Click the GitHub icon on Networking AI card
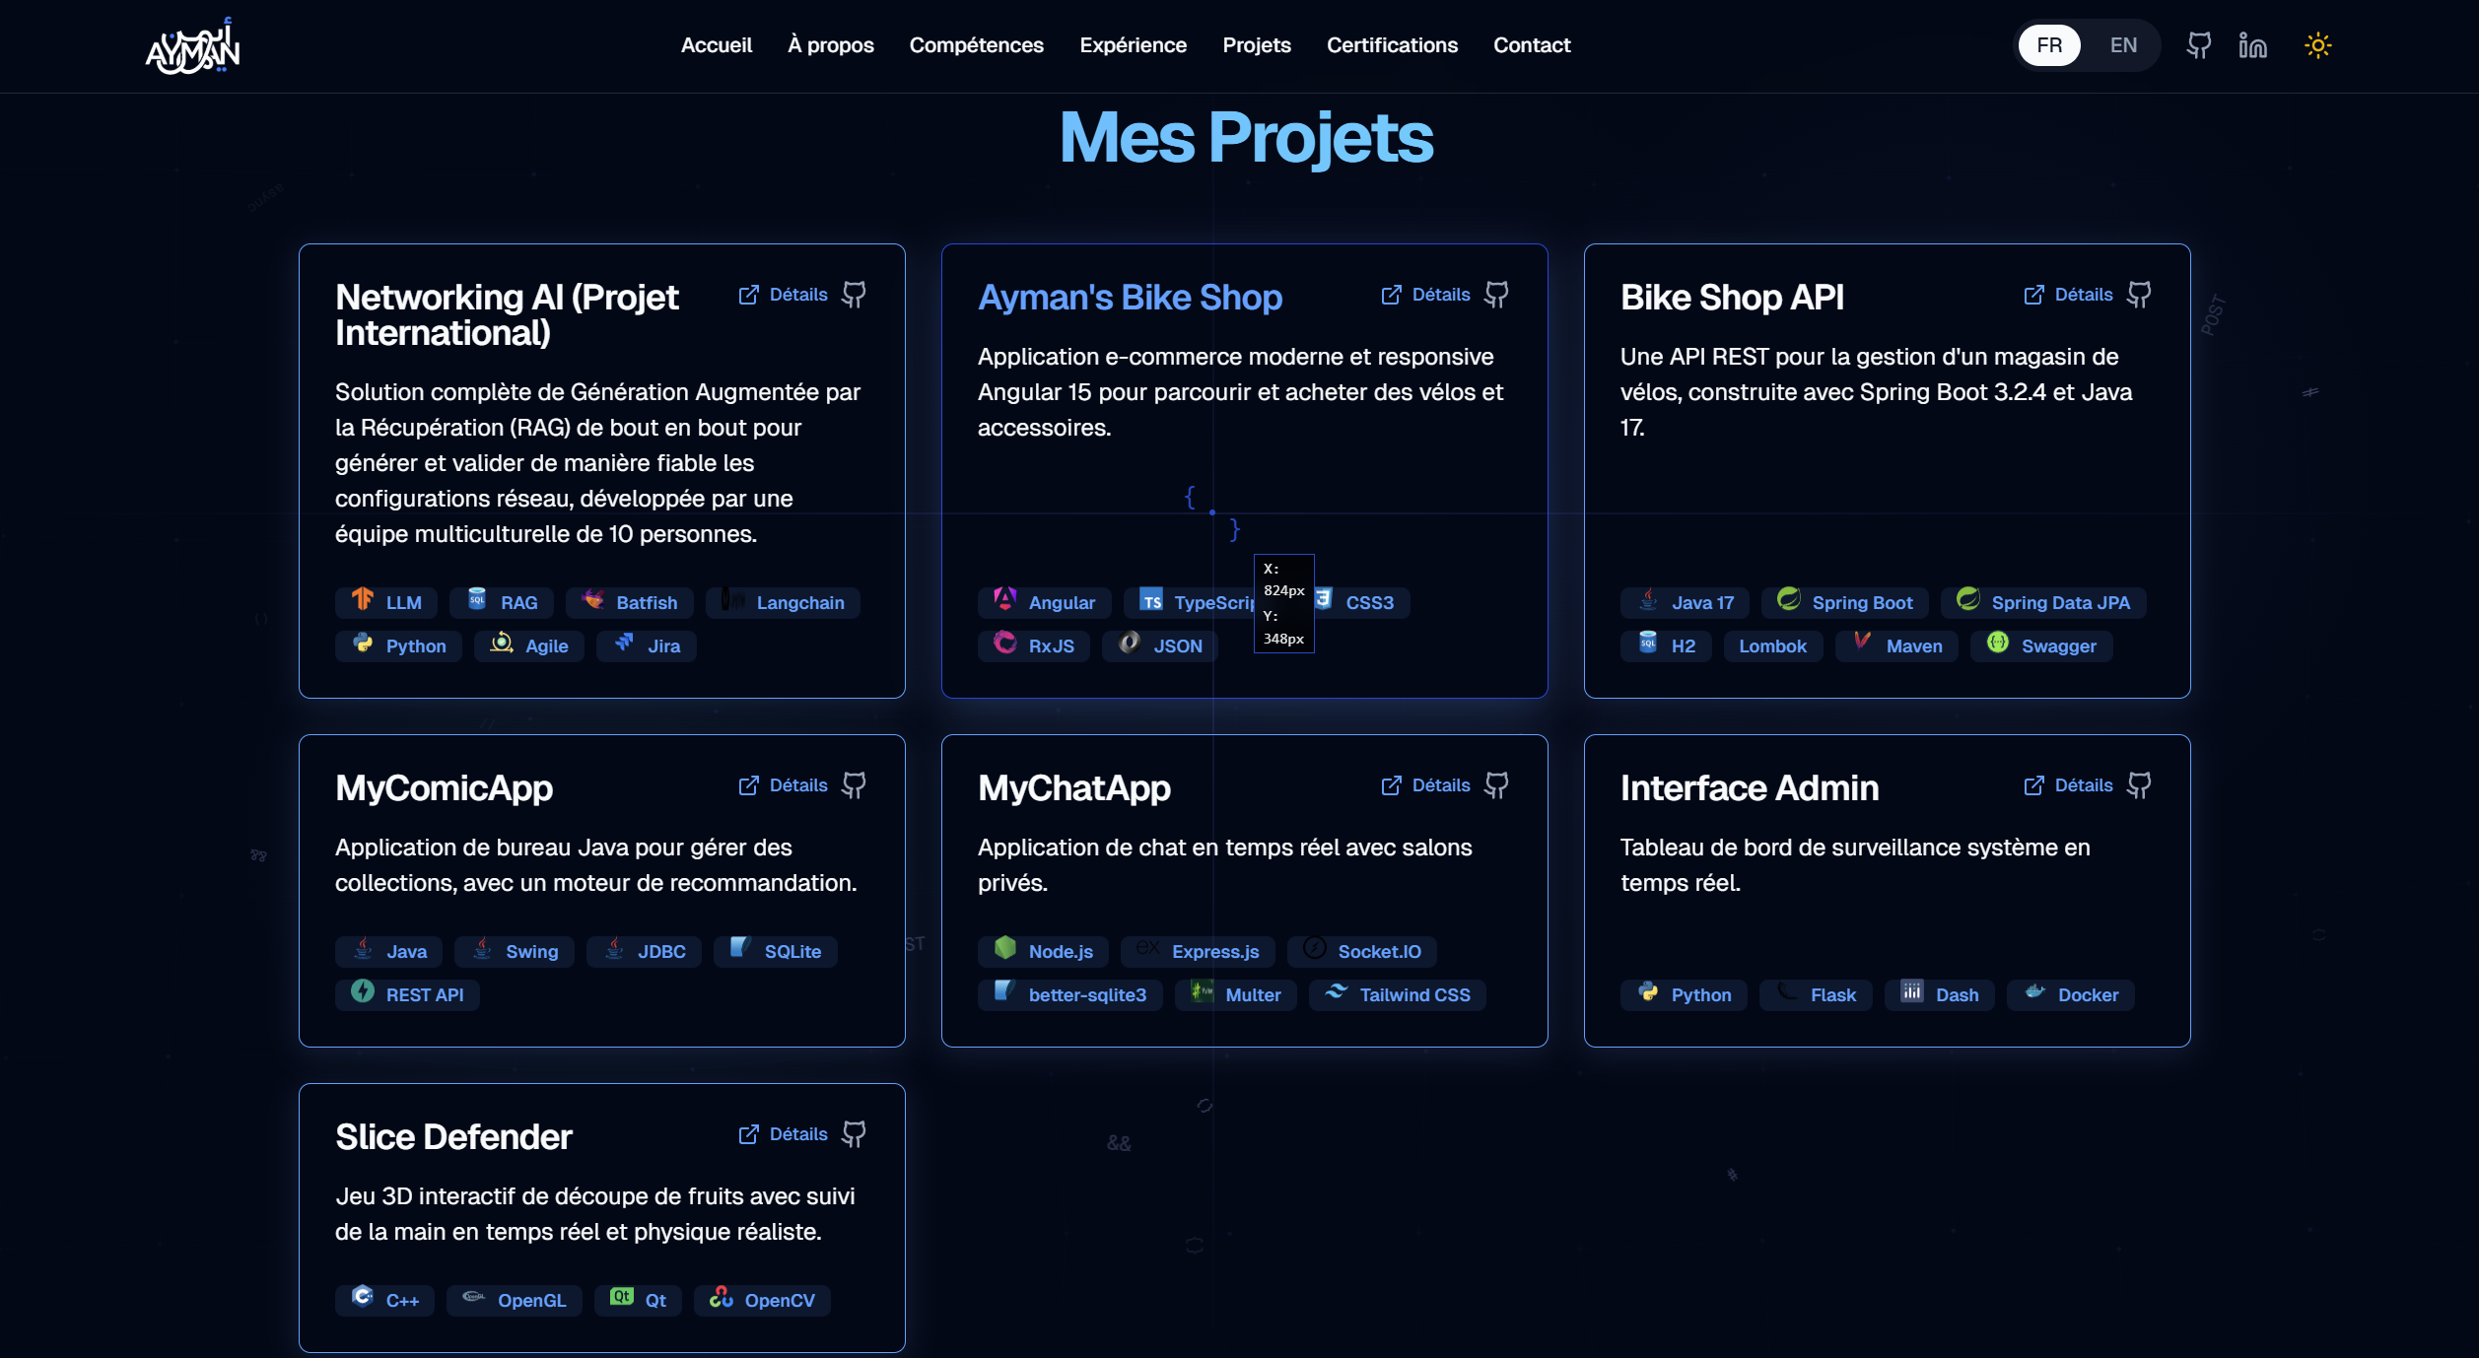 pos(854,294)
